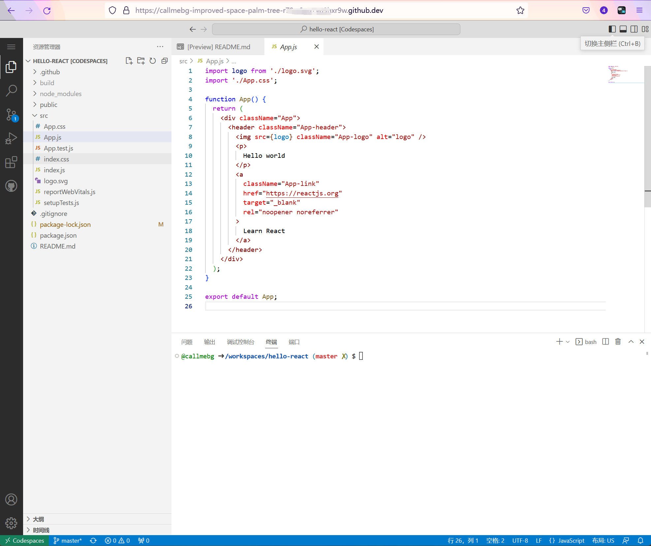Close the bottom panel
The width and height of the screenshot is (651, 546).
[x=642, y=342]
